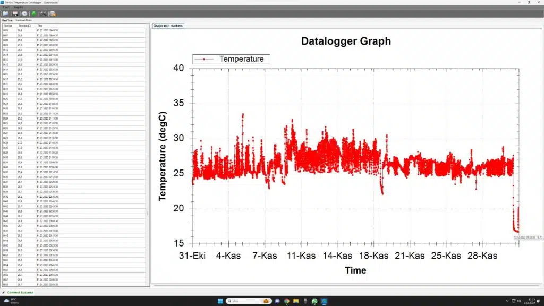Click the Connect Success status text
The image size is (544, 306).
pyautogui.click(x=20, y=293)
